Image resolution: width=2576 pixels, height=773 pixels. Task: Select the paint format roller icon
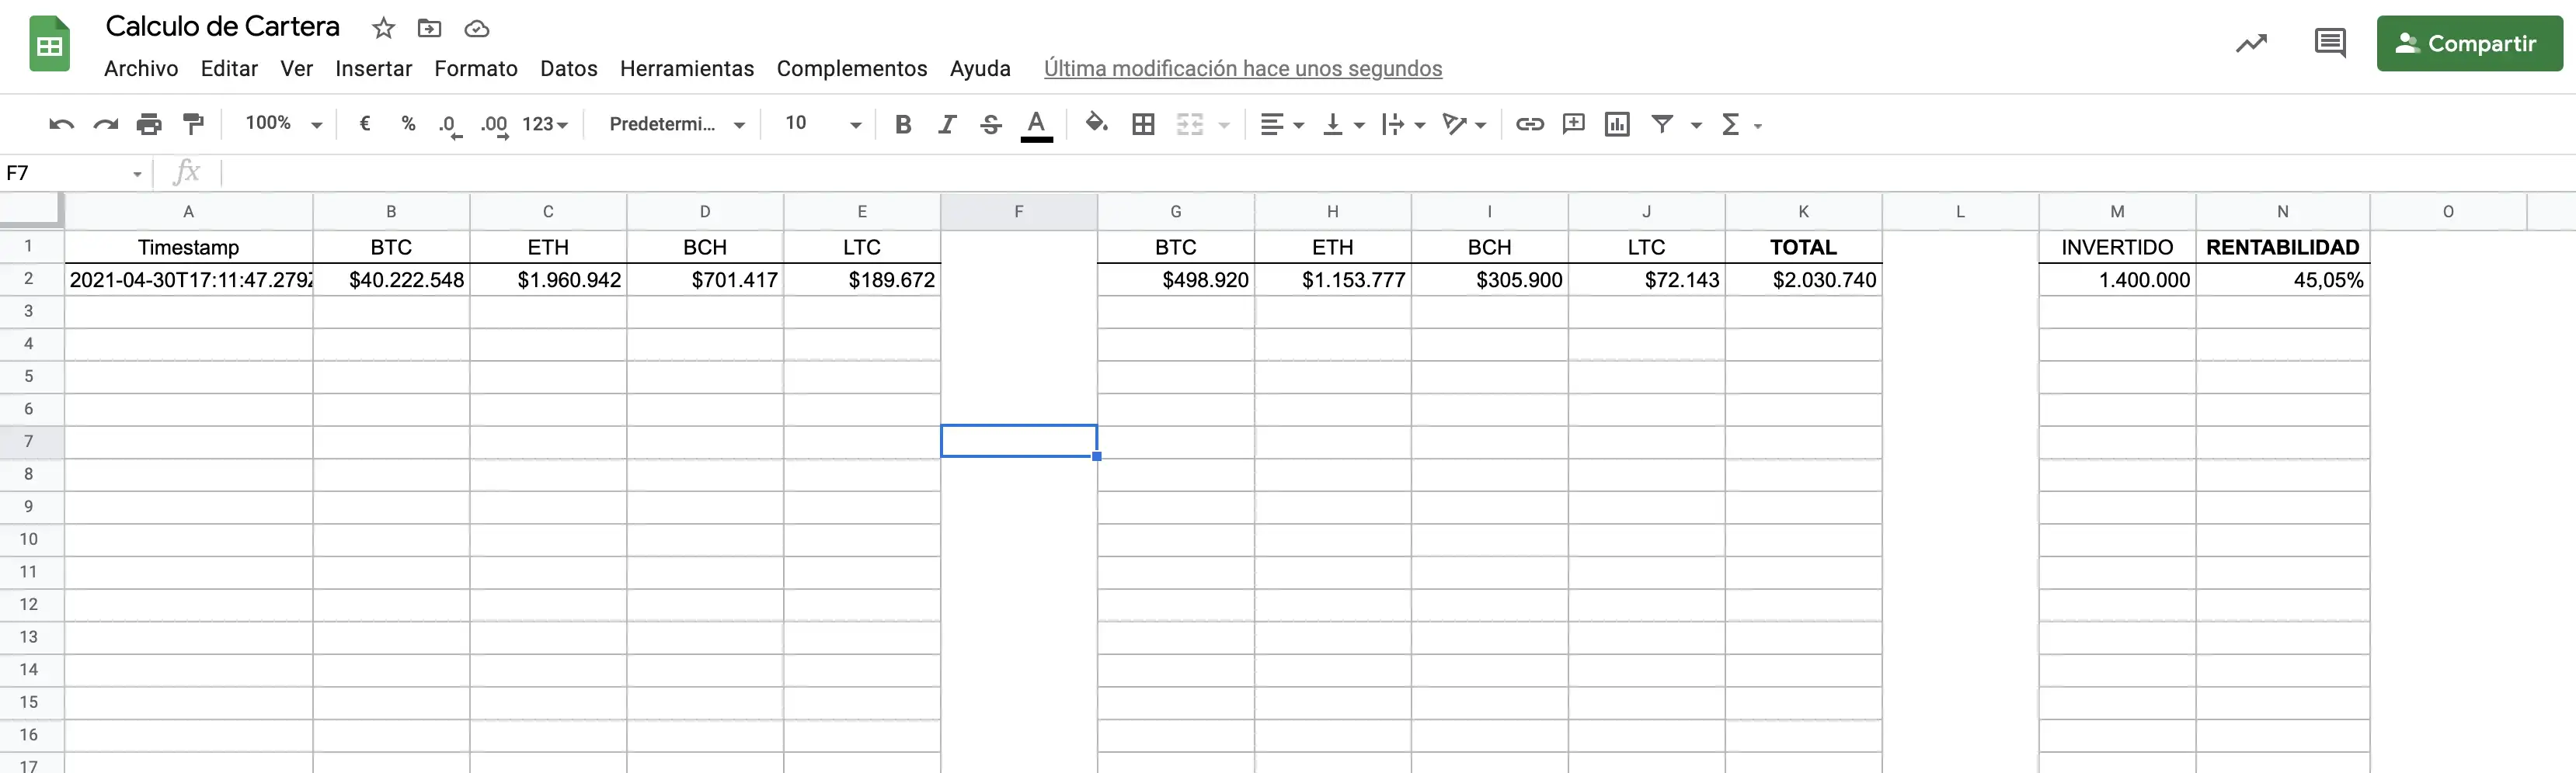tap(193, 124)
